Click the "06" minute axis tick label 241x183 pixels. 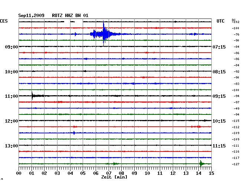click(x=96, y=173)
